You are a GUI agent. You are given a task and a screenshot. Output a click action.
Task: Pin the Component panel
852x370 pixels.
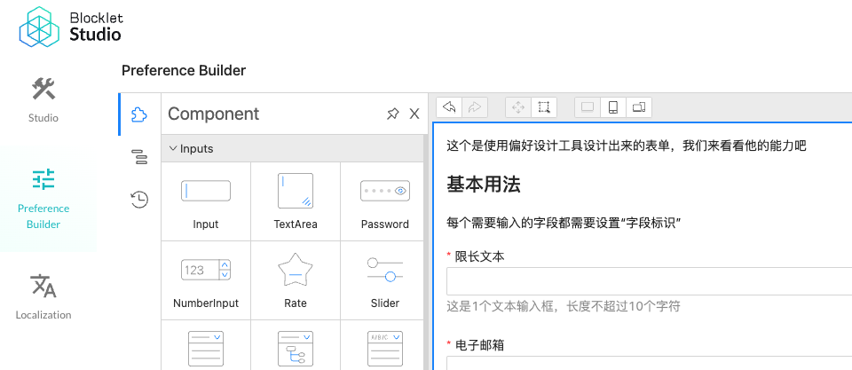click(x=392, y=114)
